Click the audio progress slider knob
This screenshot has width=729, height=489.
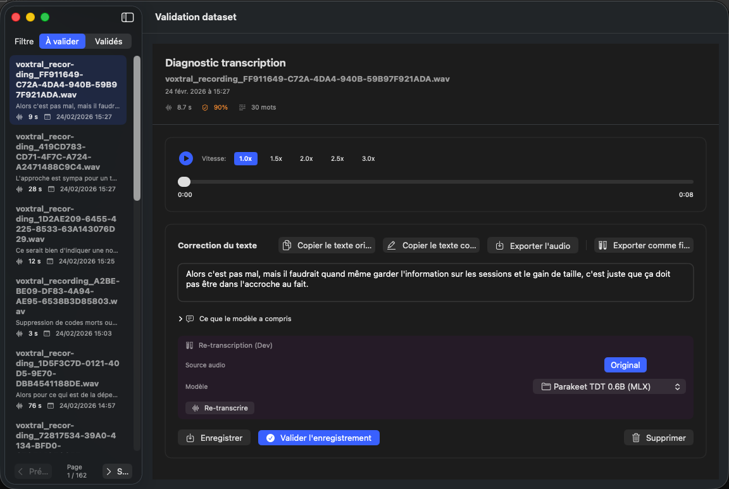coord(184,181)
